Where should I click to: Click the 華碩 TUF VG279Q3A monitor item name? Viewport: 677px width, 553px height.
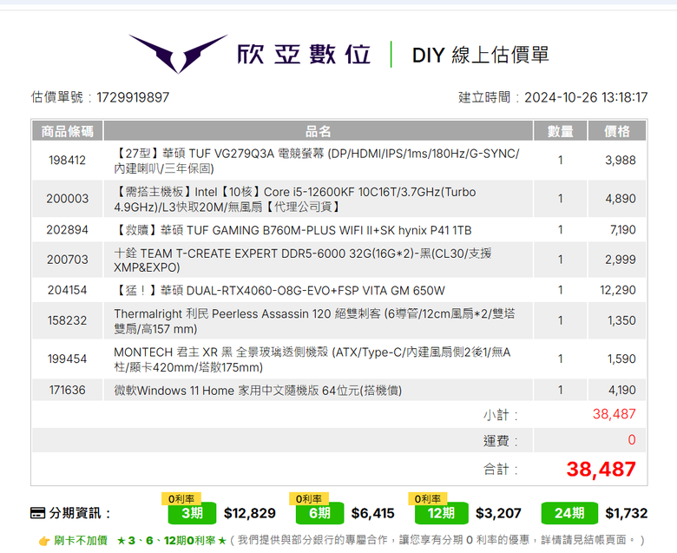pyautogui.click(x=317, y=161)
